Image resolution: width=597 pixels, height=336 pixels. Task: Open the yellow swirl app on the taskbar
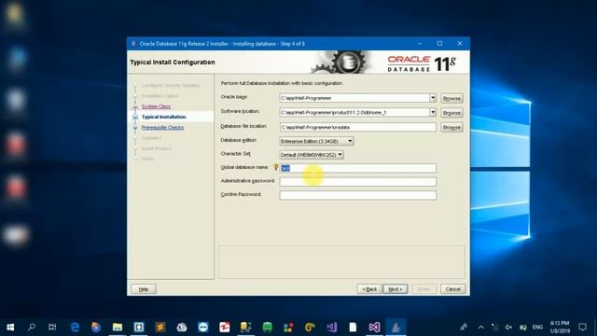(x=310, y=327)
